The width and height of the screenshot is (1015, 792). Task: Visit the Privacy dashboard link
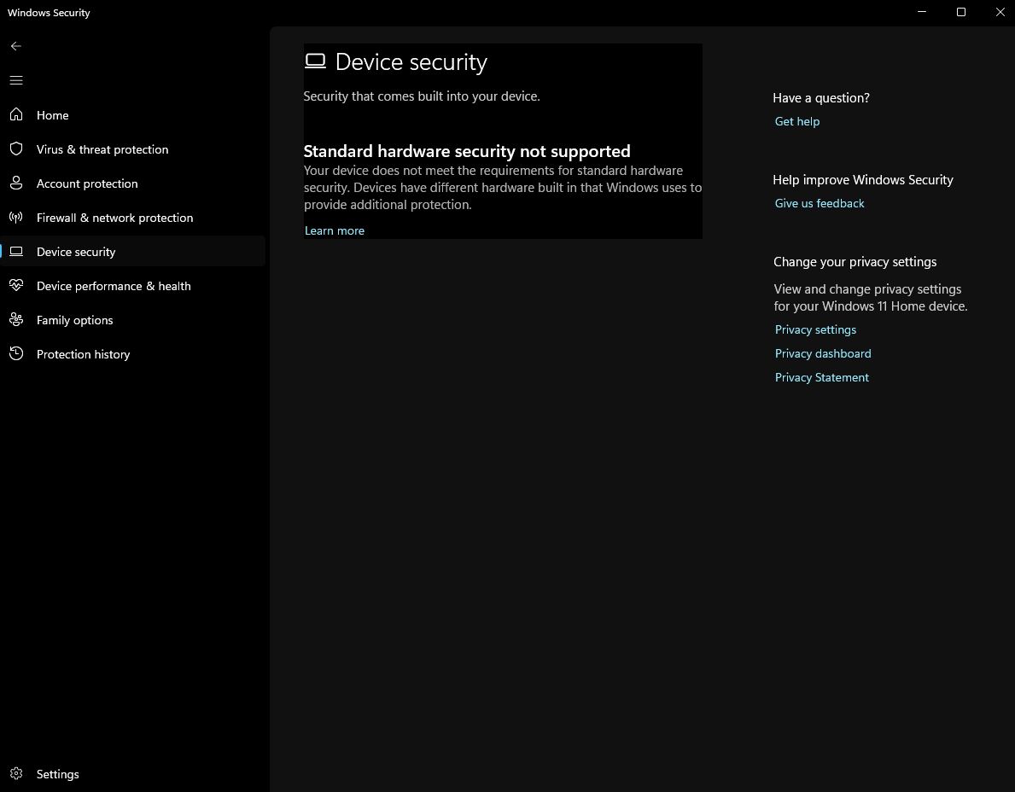[x=823, y=353]
